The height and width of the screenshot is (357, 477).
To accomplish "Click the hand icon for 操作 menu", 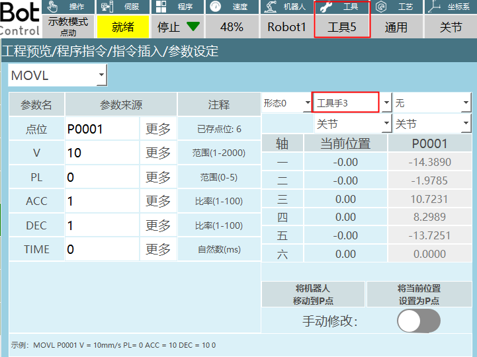I will pyautogui.click(x=54, y=7).
